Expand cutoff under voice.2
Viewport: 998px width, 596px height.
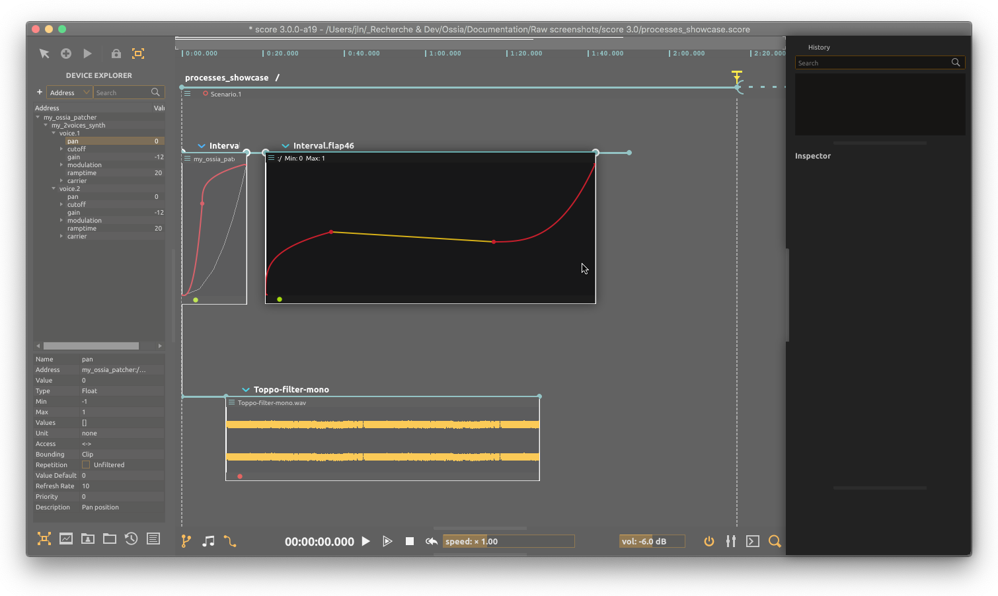click(x=61, y=204)
